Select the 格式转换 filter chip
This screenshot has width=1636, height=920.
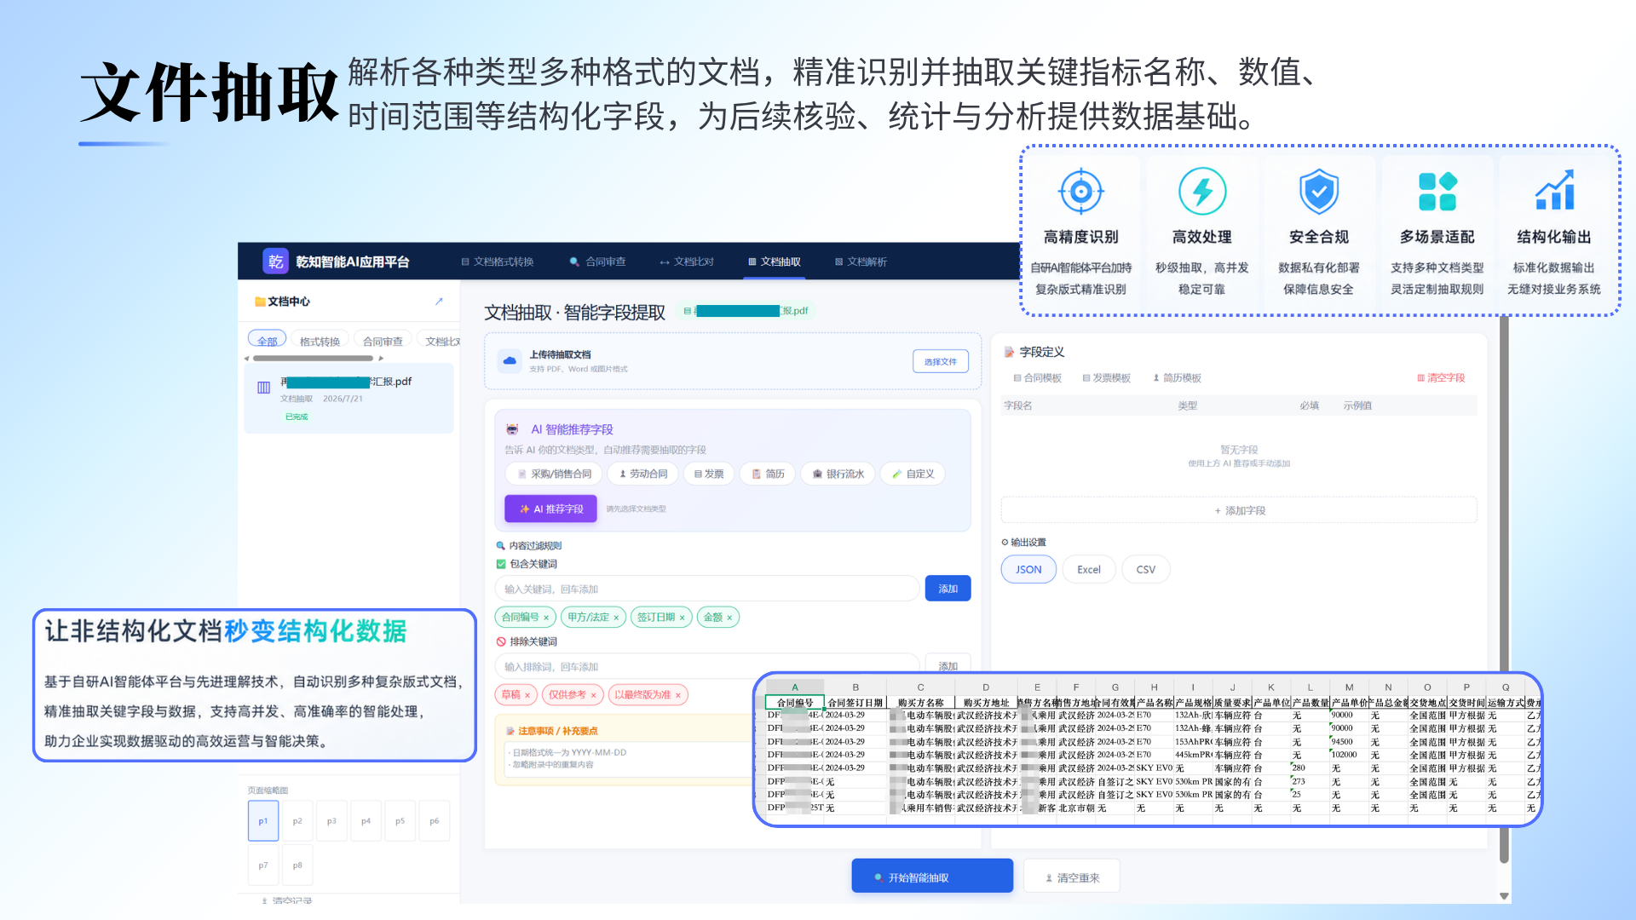(x=320, y=341)
